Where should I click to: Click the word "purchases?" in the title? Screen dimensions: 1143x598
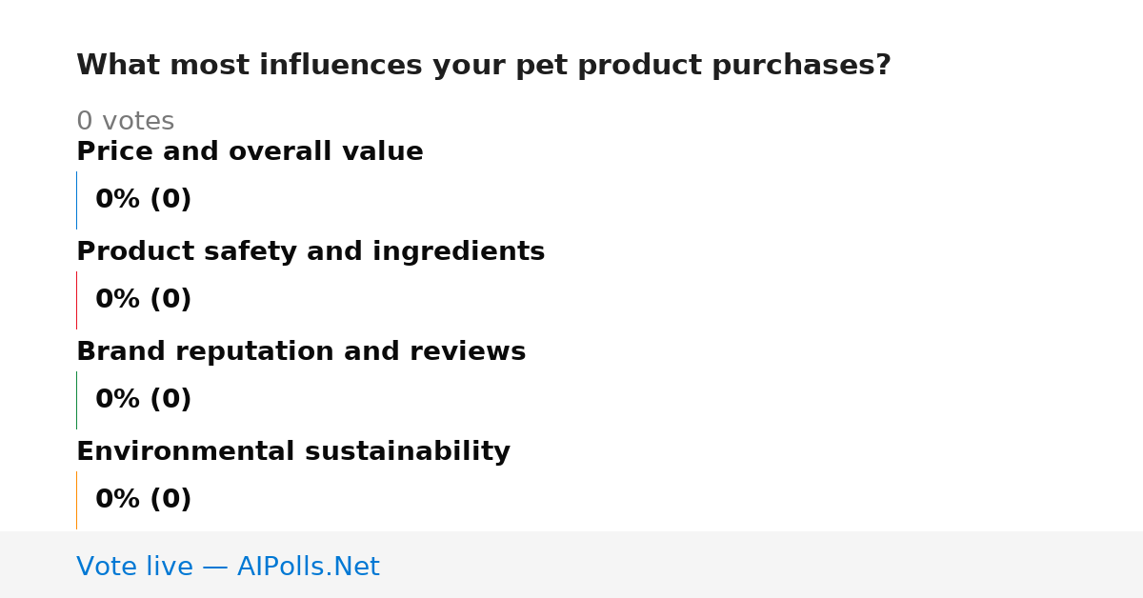point(812,66)
